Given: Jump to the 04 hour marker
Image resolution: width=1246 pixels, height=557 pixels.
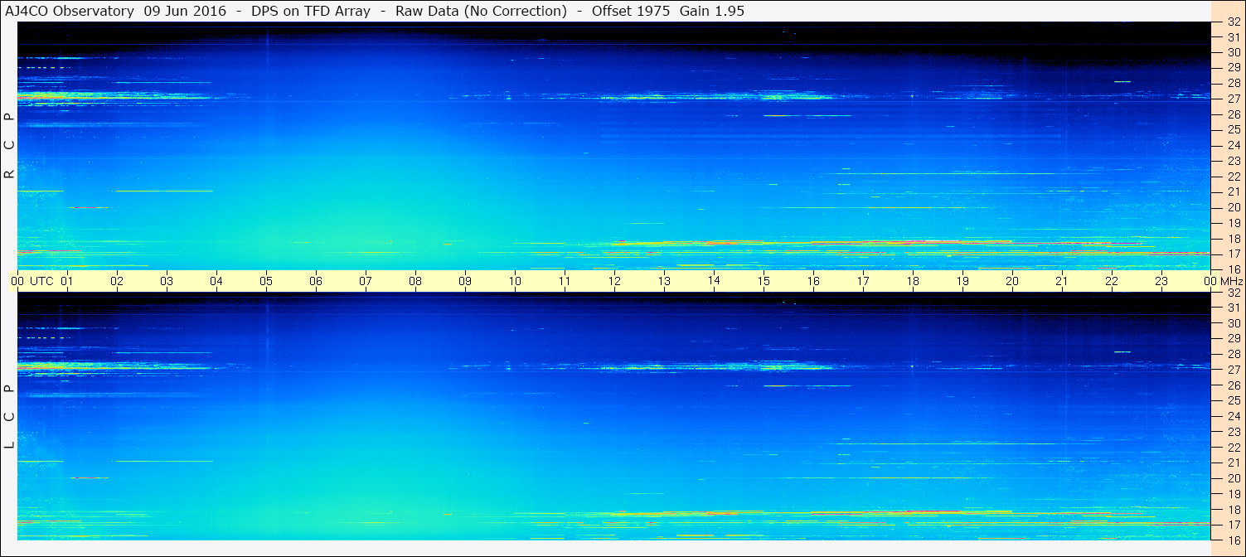Looking at the screenshot, I should 216,281.
